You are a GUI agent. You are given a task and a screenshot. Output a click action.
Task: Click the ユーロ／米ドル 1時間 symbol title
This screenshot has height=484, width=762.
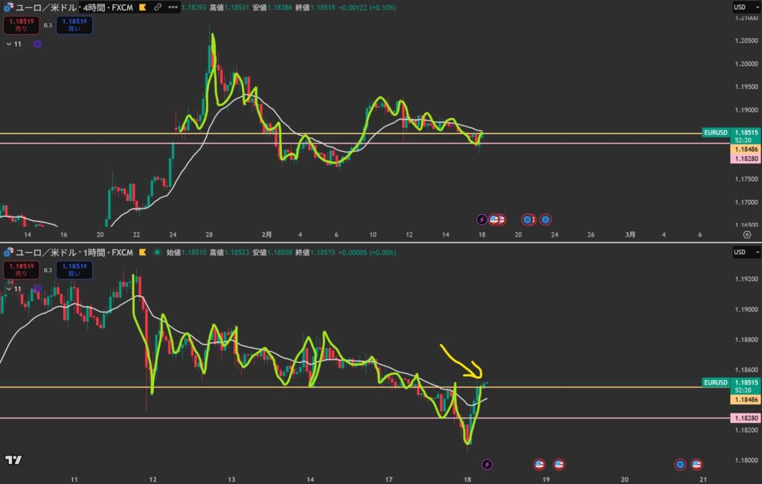(74, 252)
